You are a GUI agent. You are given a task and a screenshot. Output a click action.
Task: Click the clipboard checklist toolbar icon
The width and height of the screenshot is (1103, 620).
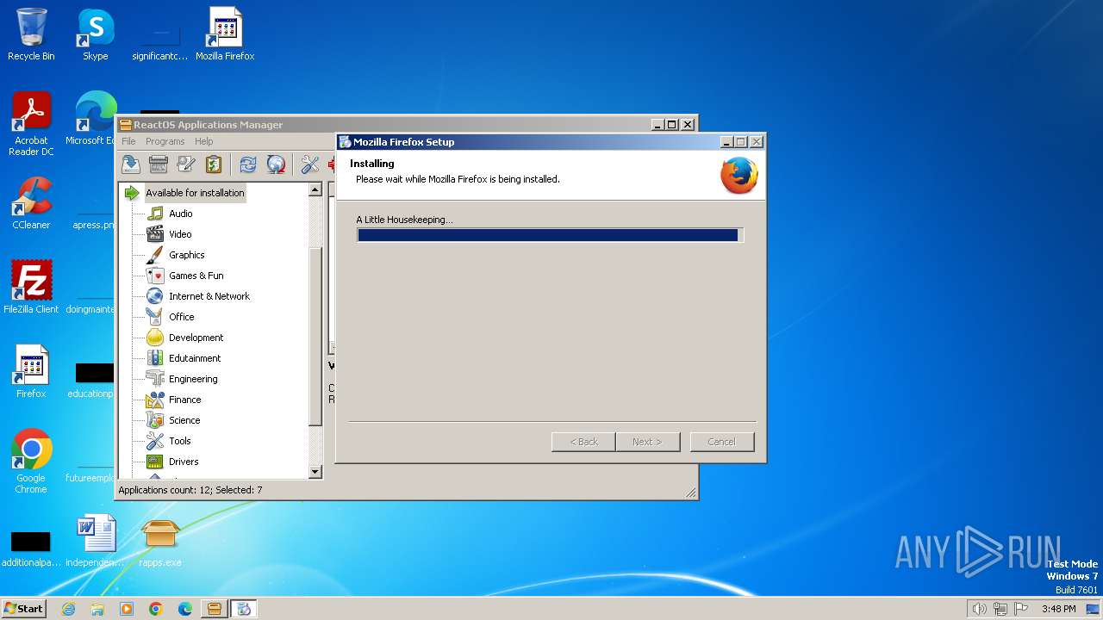click(214, 164)
